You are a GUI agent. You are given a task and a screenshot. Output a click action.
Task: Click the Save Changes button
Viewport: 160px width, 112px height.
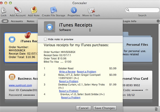(x=105, y=108)
